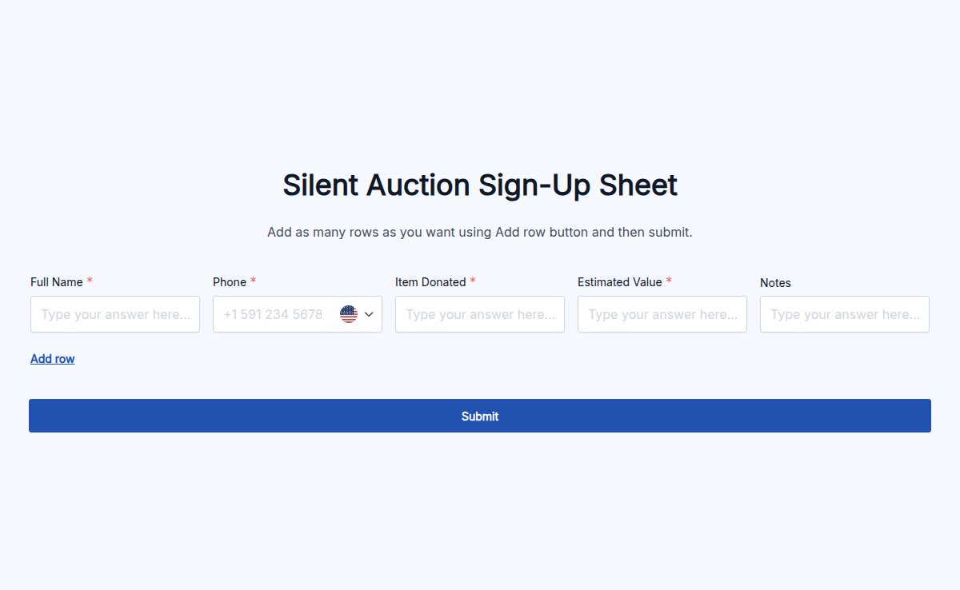Click the Full Name input field
The height and width of the screenshot is (590, 960).
114,313
